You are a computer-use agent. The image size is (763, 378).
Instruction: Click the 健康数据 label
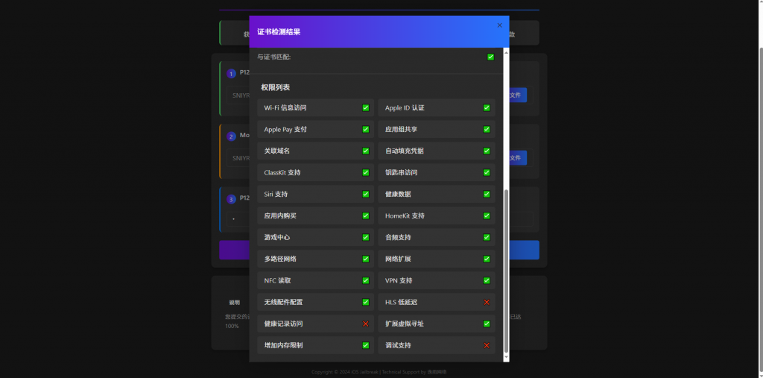pos(398,194)
